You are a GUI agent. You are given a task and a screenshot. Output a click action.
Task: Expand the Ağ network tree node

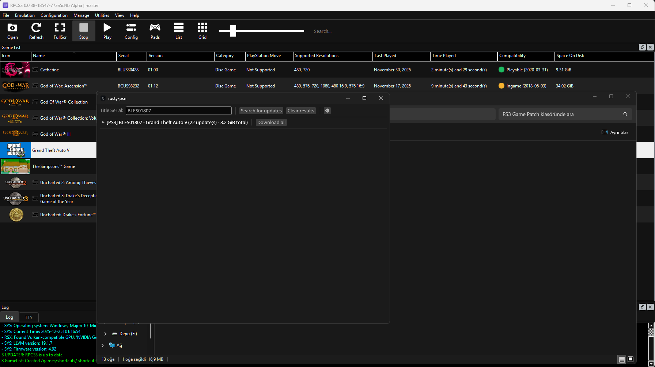(103, 345)
